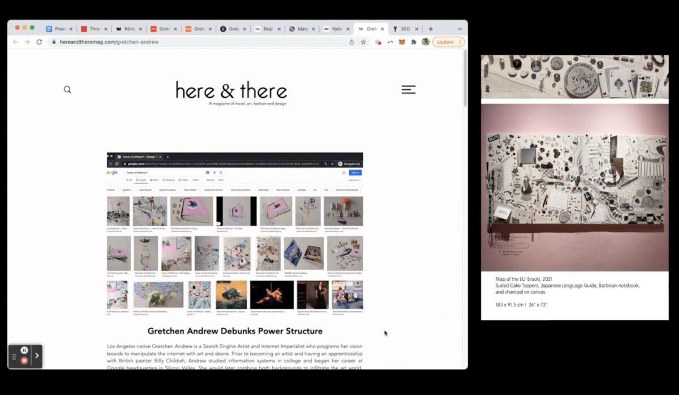
Task: Open the Chrome profile avatar
Action: (x=426, y=42)
